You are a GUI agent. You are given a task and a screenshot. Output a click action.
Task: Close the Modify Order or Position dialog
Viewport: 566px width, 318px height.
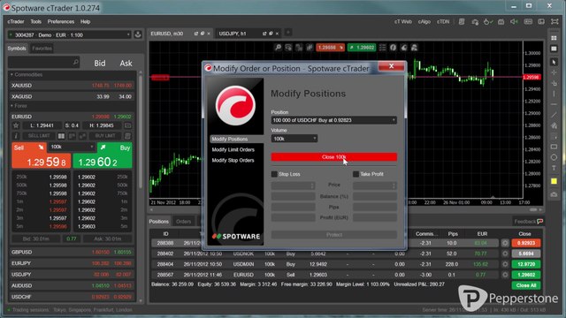click(391, 66)
